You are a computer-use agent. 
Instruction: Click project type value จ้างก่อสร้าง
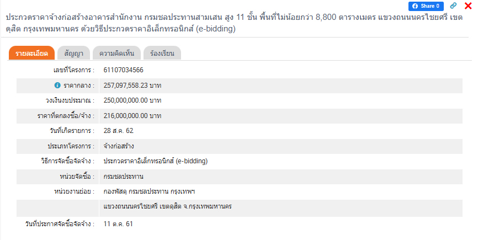(118, 146)
